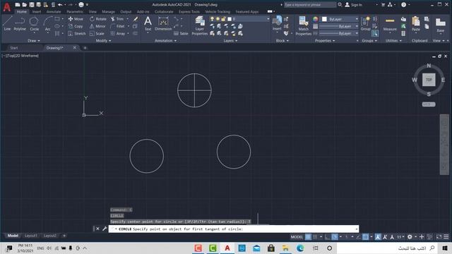Select the Line drawing tool

[7, 23]
